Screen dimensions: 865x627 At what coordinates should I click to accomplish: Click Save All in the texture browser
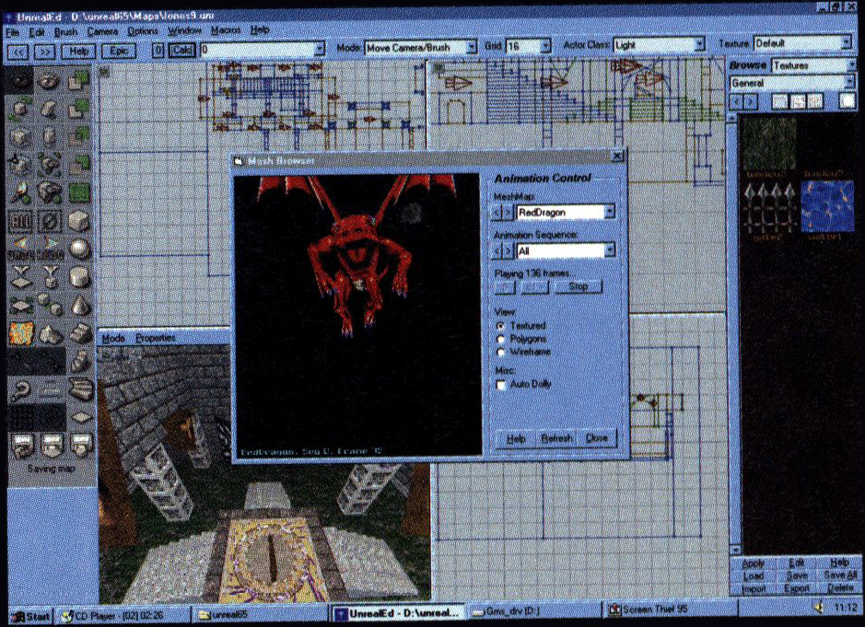coord(839,575)
